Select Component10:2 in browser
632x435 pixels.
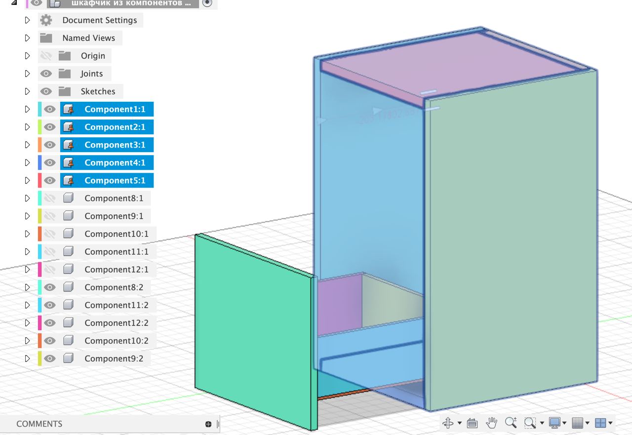[x=117, y=340]
